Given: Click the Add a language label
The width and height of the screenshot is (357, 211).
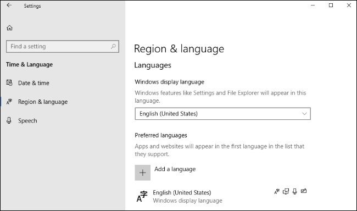Looking at the screenshot, I should click(x=175, y=169).
